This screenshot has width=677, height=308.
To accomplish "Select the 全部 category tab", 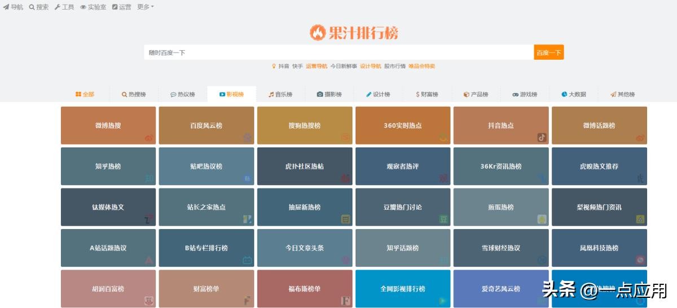I will click(85, 94).
